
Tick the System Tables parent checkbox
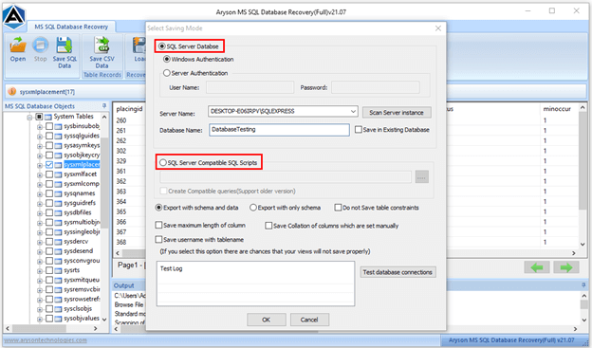pyautogui.click(x=39, y=117)
